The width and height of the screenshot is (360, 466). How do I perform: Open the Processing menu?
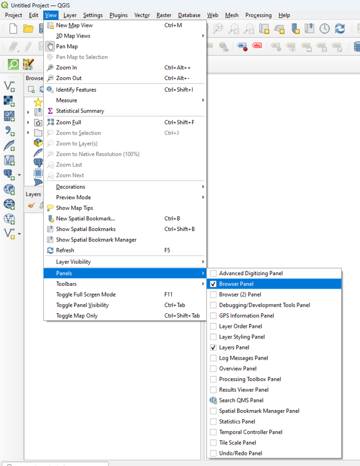258,15
